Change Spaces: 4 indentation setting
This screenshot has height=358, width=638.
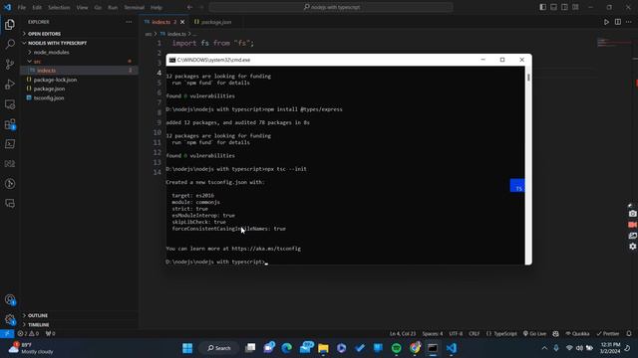(432, 334)
